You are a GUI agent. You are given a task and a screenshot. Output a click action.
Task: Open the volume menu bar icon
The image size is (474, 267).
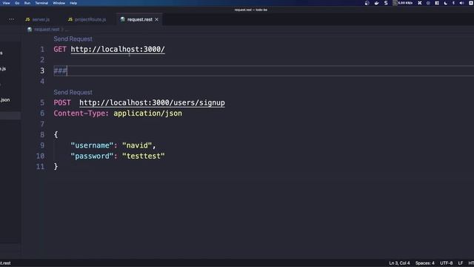click(461, 3)
